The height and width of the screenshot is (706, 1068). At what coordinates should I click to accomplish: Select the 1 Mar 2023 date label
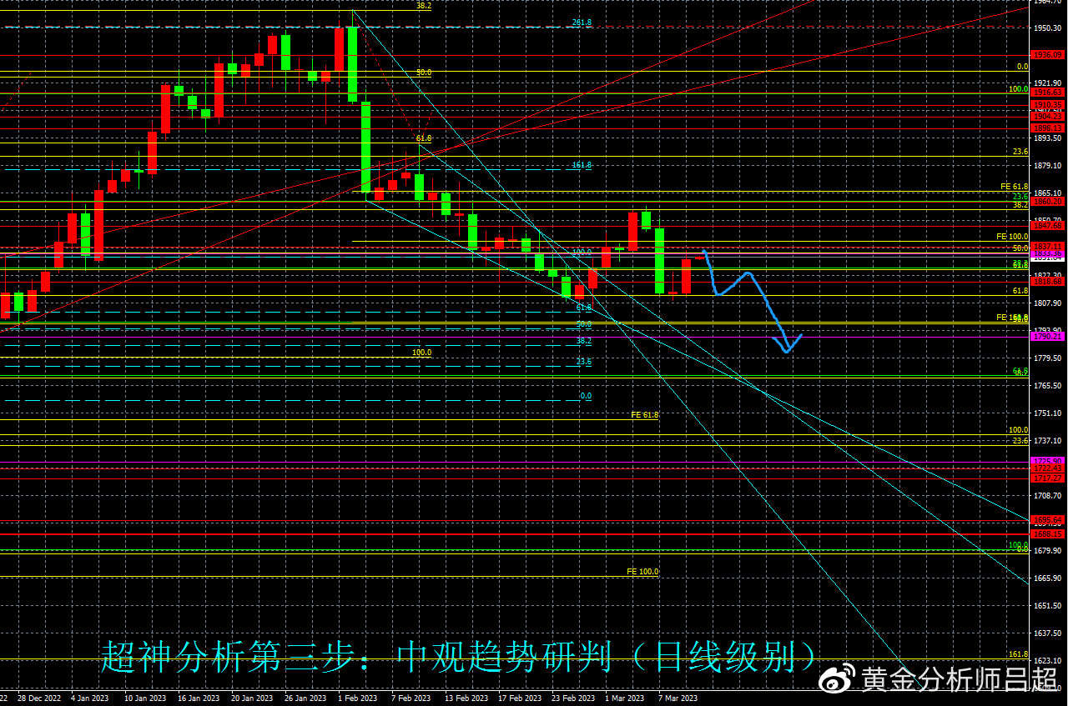pos(625,698)
